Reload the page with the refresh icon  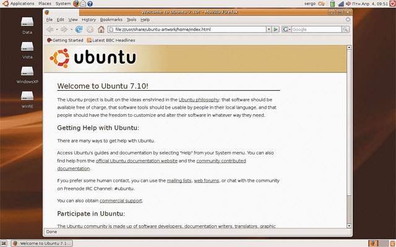coord(79,30)
